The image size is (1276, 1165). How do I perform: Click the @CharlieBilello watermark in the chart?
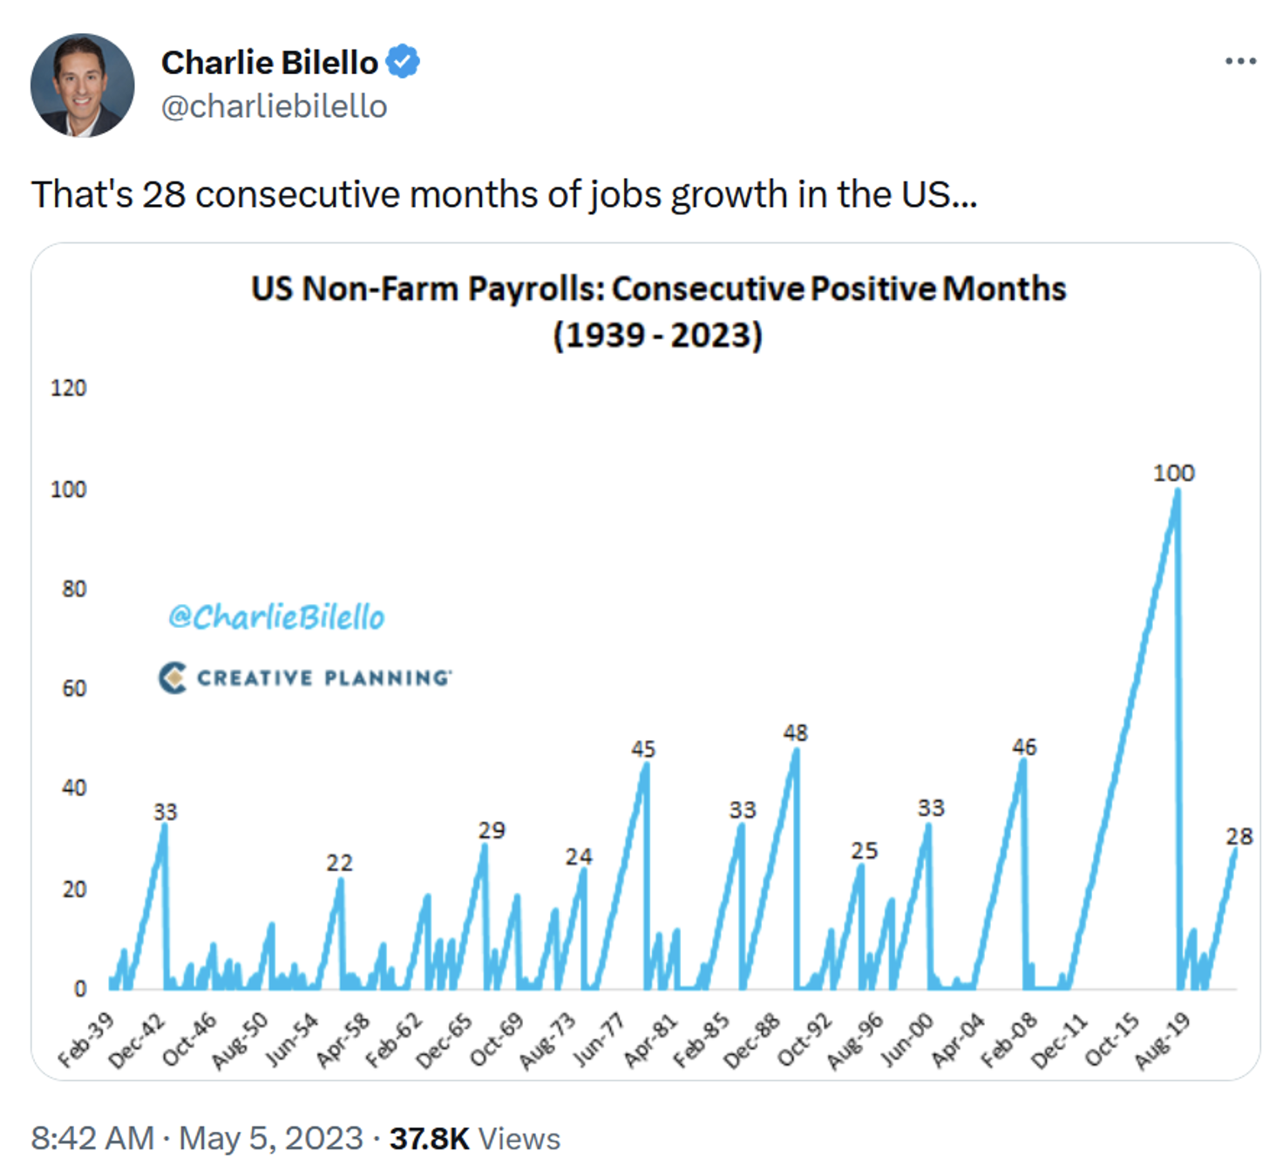click(x=276, y=617)
